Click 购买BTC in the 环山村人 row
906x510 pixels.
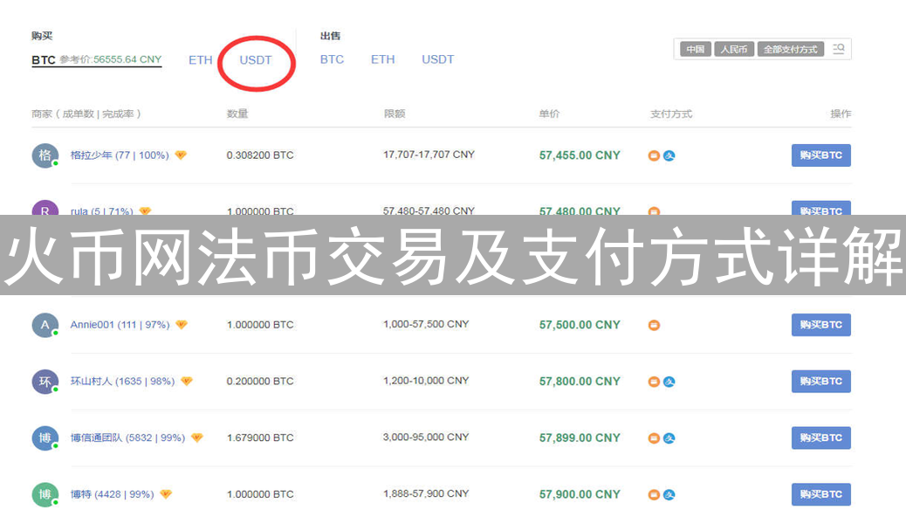click(821, 382)
